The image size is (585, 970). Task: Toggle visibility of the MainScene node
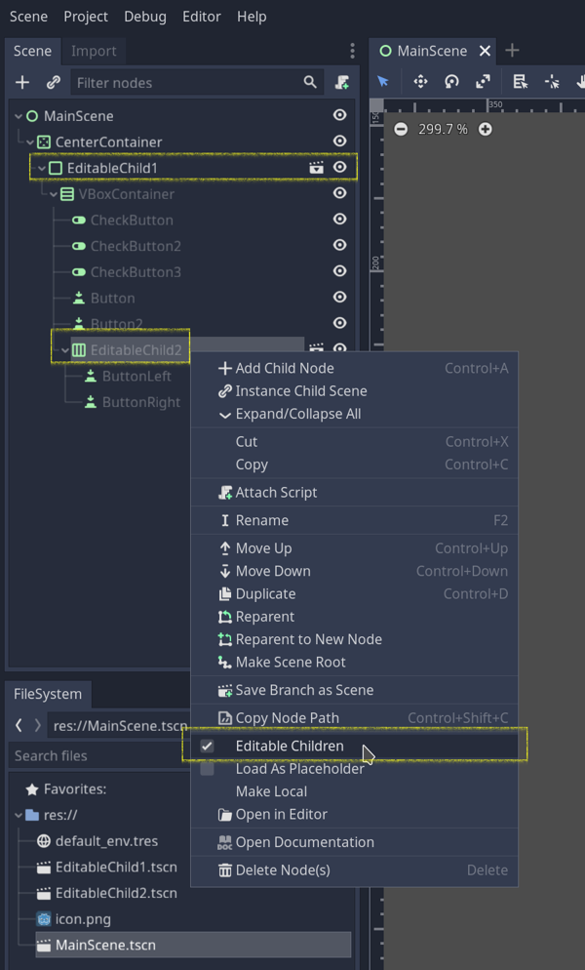(x=338, y=114)
